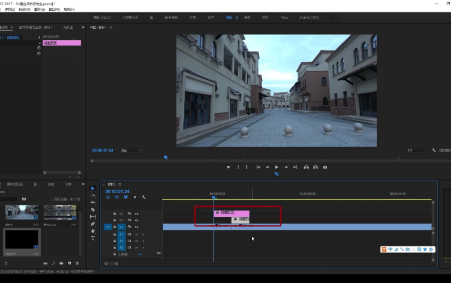Select the Ripple Edit tool
The image size is (451, 283).
click(93, 203)
